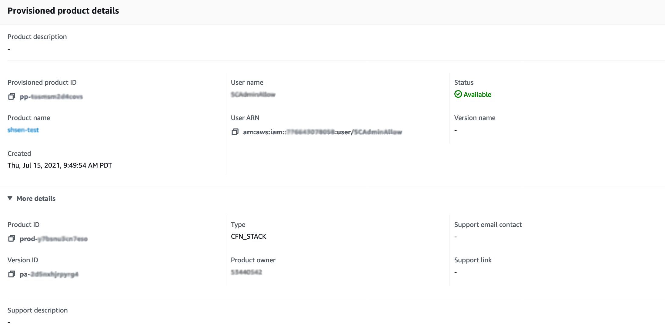Click the copy icon beside pp- identifier
This screenshot has width=665, height=334.
pyautogui.click(x=12, y=97)
